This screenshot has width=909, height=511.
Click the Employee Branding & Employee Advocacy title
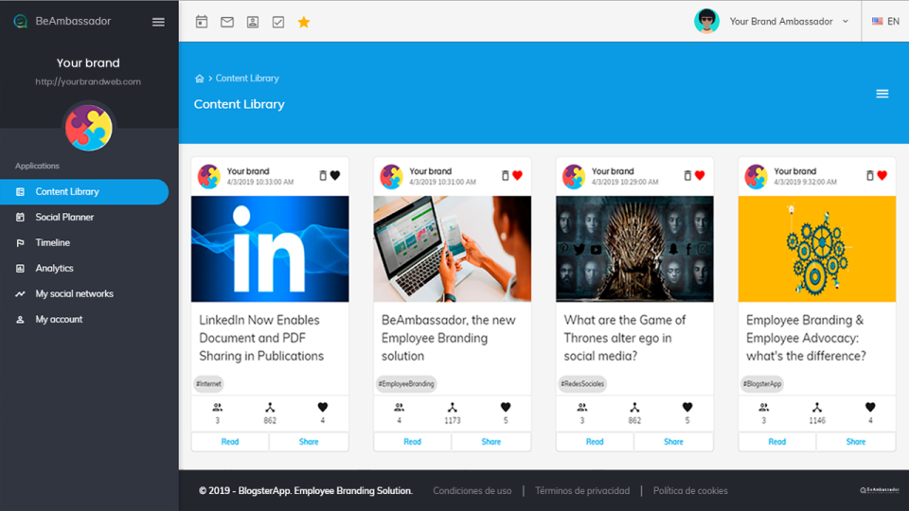point(806,338)
